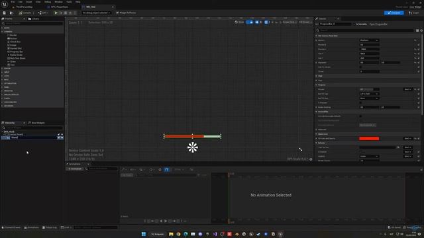The width and height of the screenshot is (424, 238).
Task: Click the Browse to asset icon
Action: click(x=11, y=13)
